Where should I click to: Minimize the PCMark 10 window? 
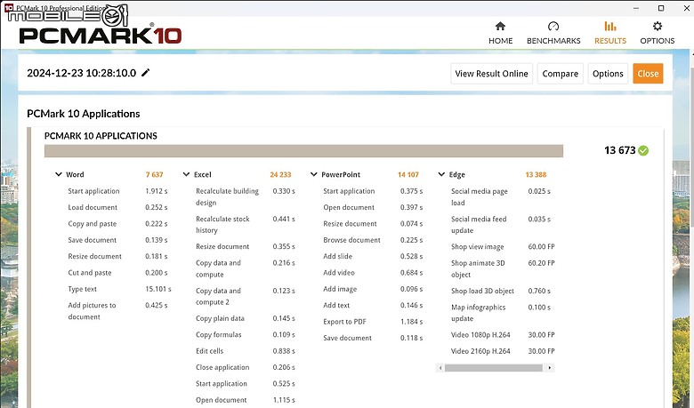click(x=636, y=8)
